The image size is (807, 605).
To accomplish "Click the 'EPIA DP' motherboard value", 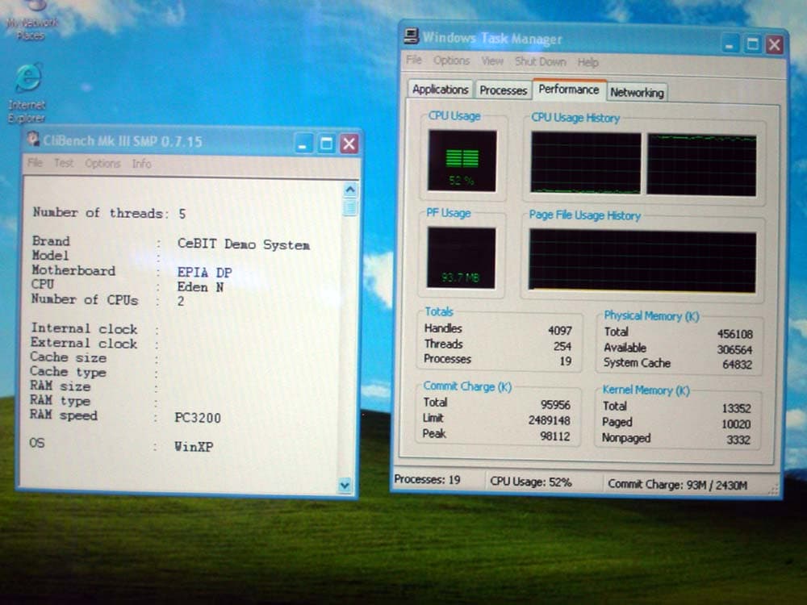I will [204, 272].
